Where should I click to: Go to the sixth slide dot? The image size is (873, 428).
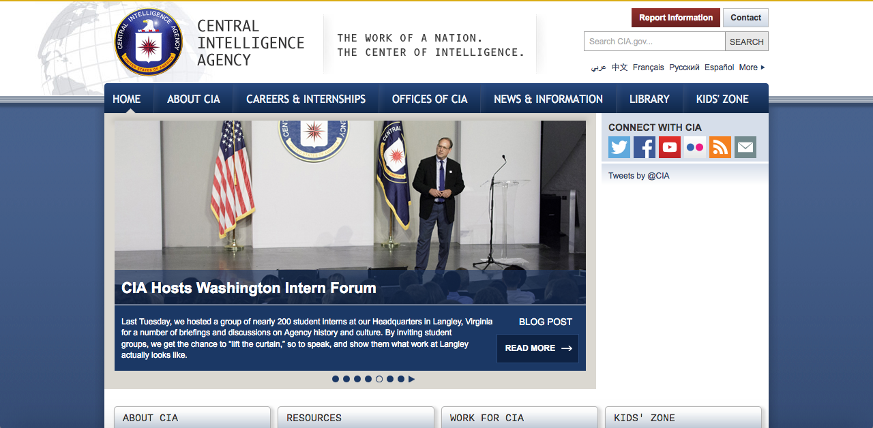[390, 379]
